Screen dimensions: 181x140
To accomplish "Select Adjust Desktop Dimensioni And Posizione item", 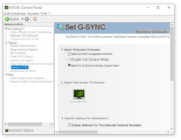I will click(x=31, y=64).
